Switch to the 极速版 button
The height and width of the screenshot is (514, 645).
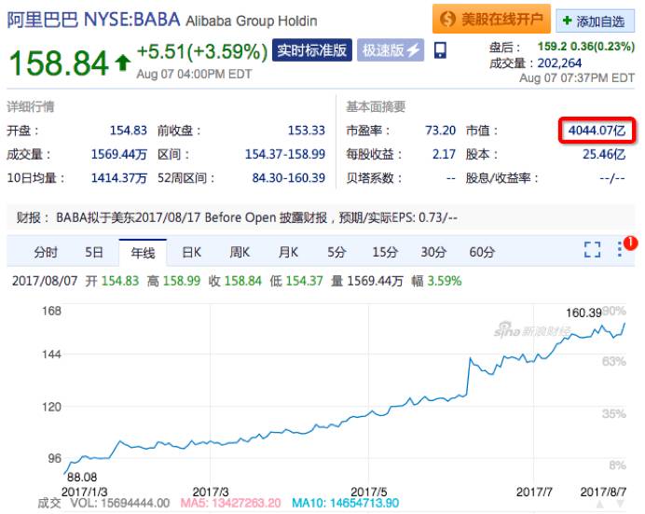click(x=391, y=50)
